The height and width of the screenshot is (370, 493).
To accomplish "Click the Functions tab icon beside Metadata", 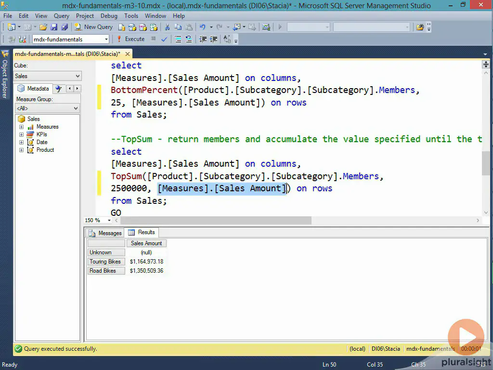I will coord(58,89).
